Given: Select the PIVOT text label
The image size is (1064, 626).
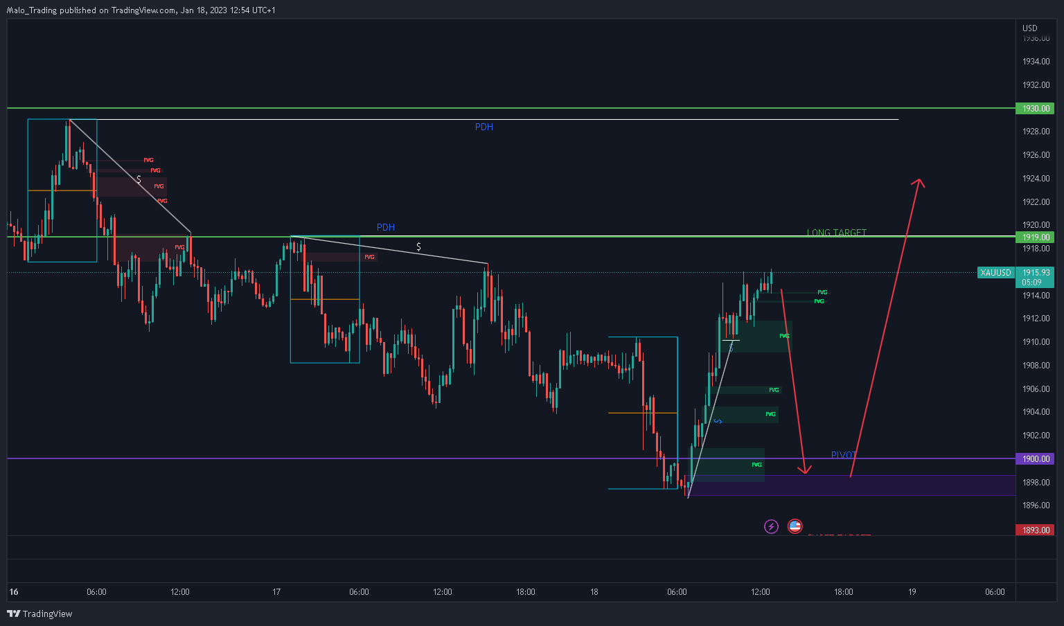Looking at the screenshot, I should (844, 455).
